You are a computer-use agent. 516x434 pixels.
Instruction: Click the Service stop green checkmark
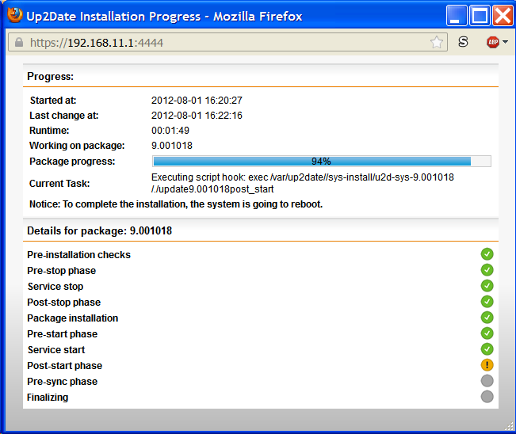[x=487, y=286]
